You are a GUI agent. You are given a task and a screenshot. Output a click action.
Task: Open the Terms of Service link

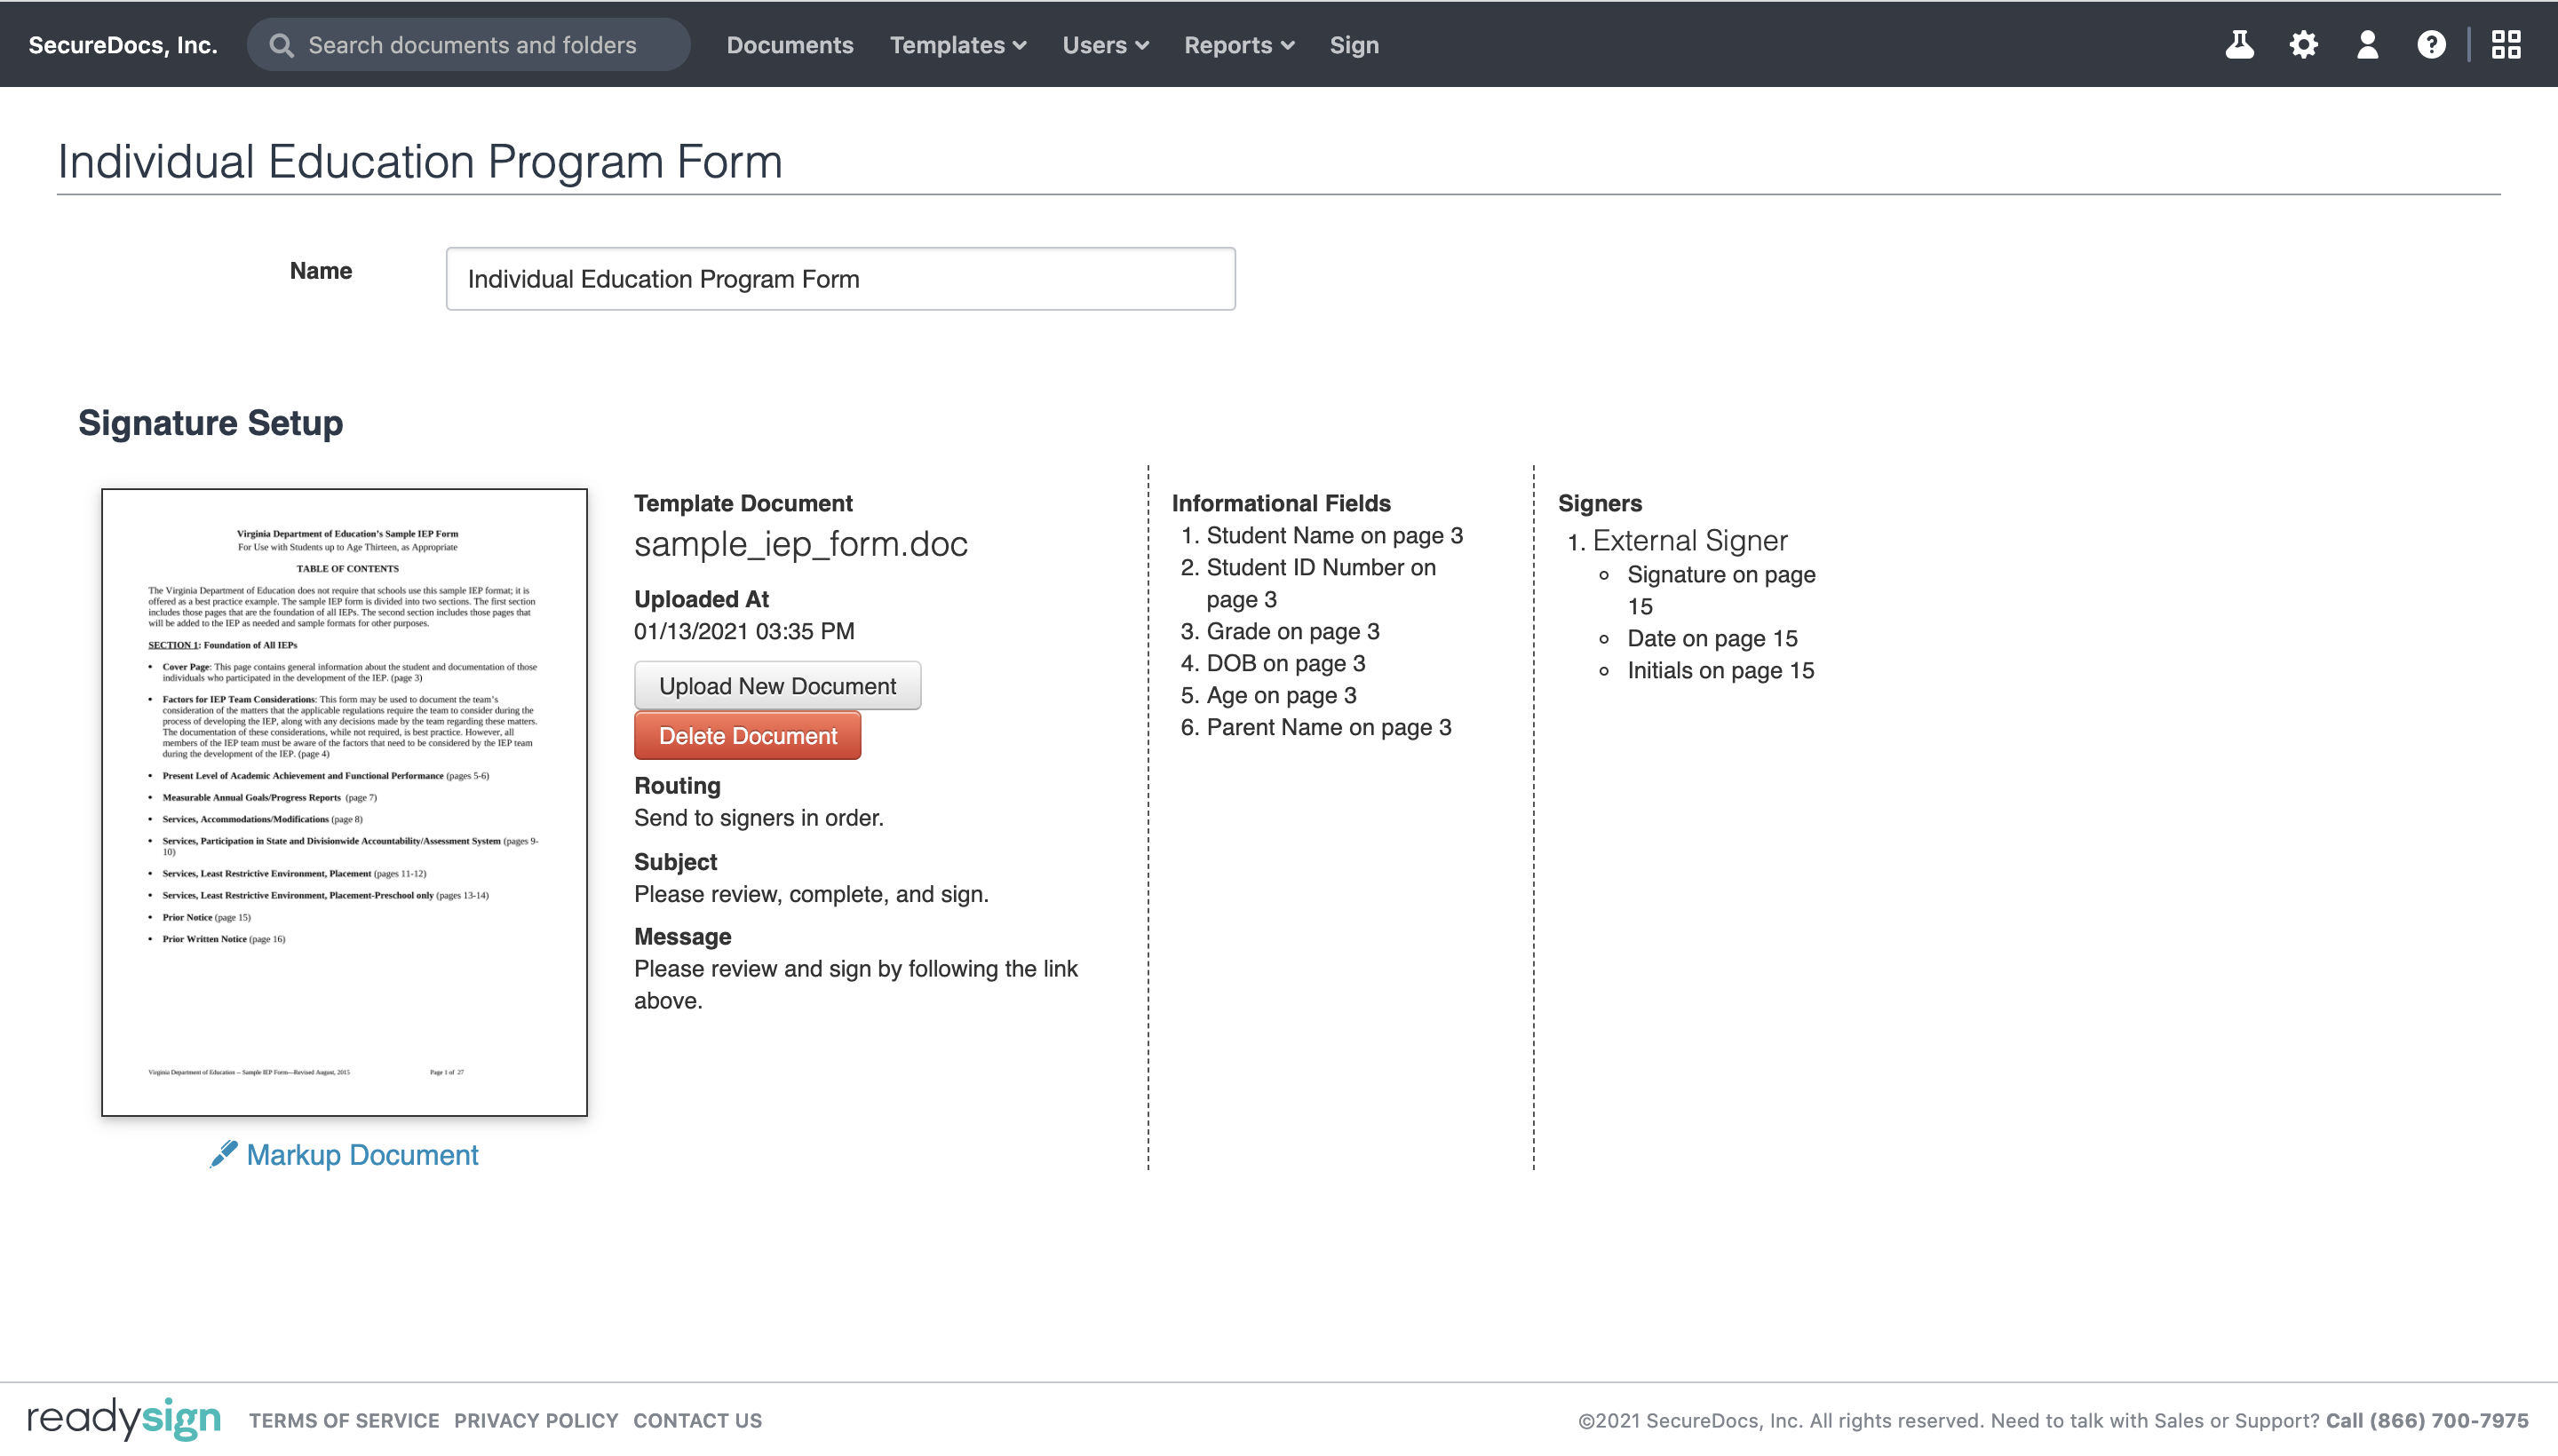(x=344, y=1420)
